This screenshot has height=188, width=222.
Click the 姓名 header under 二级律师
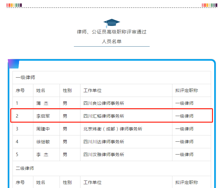coord(46,182)
